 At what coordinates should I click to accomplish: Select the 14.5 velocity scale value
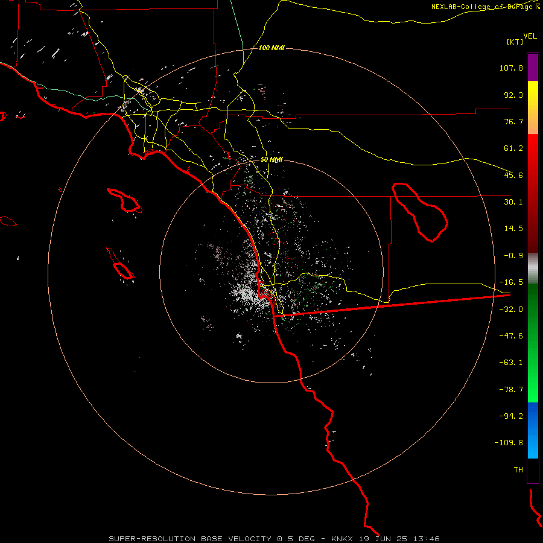pyautogui.click(x=513, y=229)
